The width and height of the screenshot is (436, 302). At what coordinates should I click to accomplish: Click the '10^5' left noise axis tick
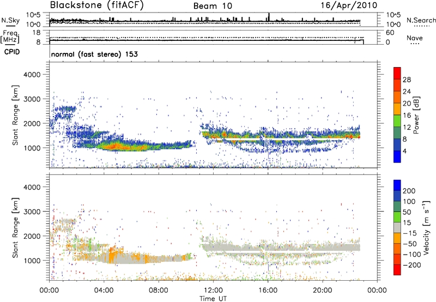tap(33, 15)
